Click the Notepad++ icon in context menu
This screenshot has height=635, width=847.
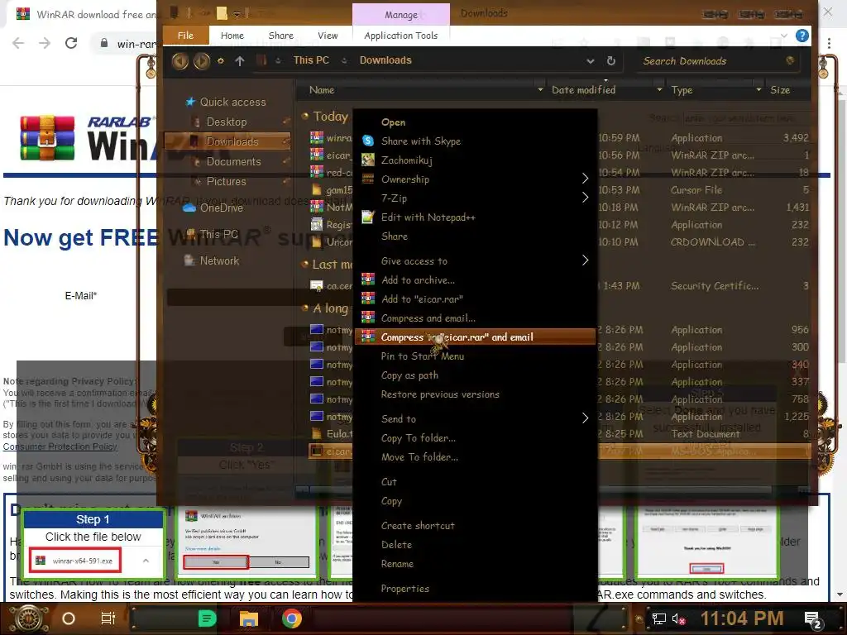click(368, 217)
